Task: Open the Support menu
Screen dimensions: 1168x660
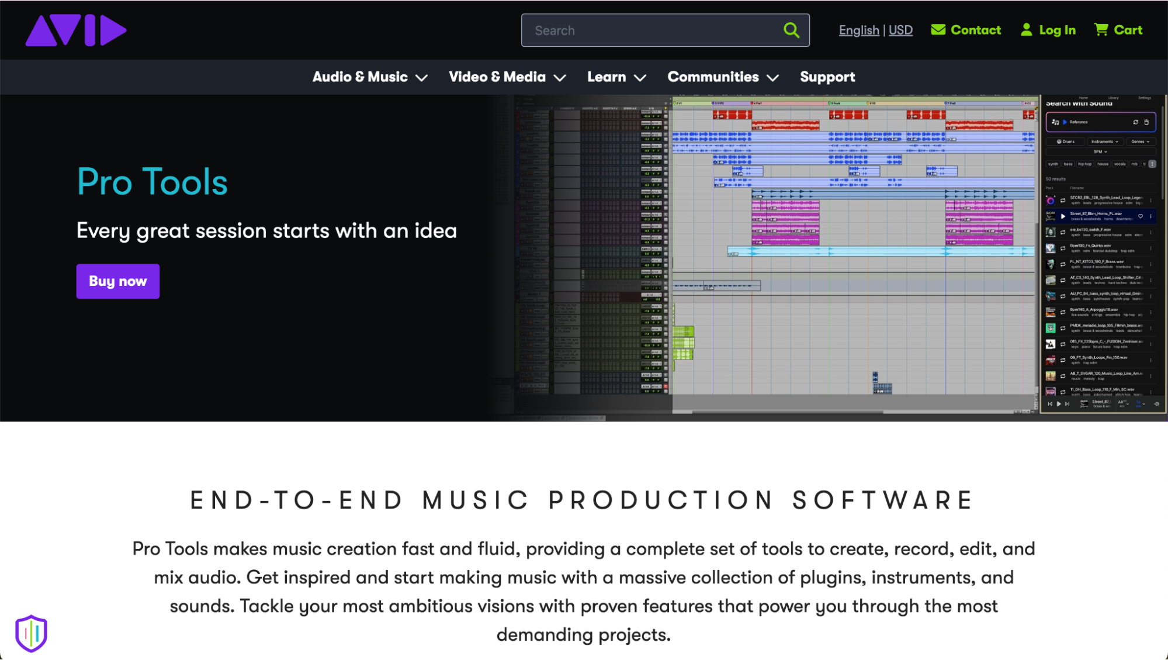Action: point(827,77)
